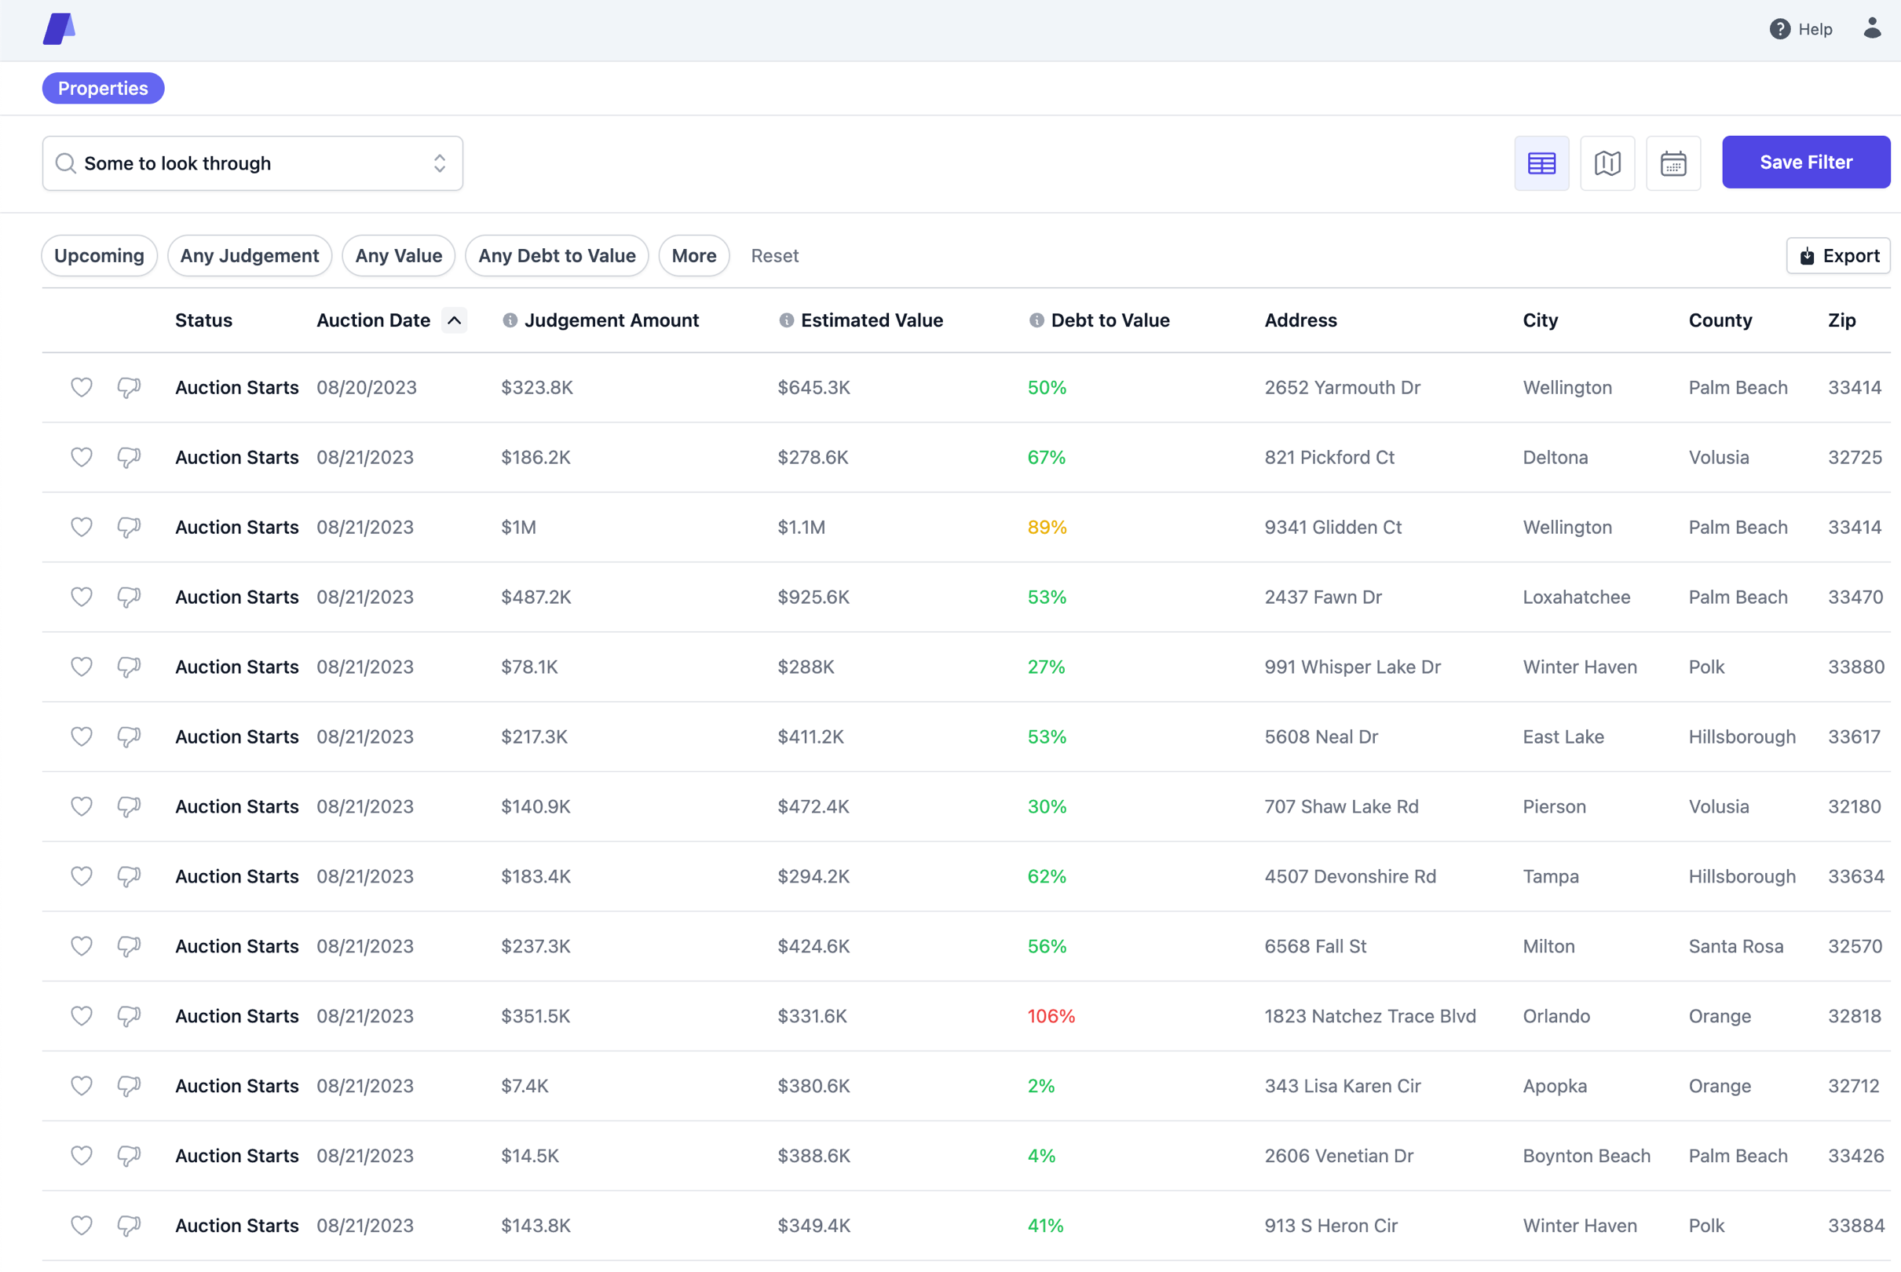This screenshot has width=1901, height=1272.
Task: Open the Any Debt to Value filter
Action: [x=557, y=255]
